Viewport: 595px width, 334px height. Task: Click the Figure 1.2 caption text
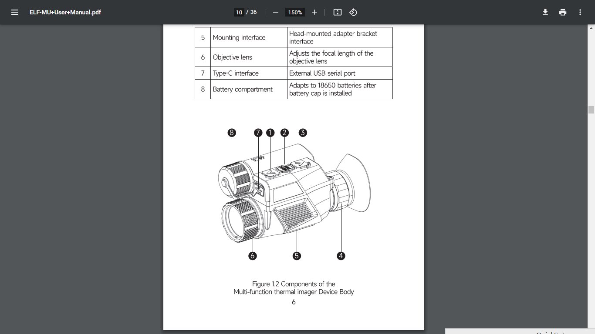(x=294, y=288)
